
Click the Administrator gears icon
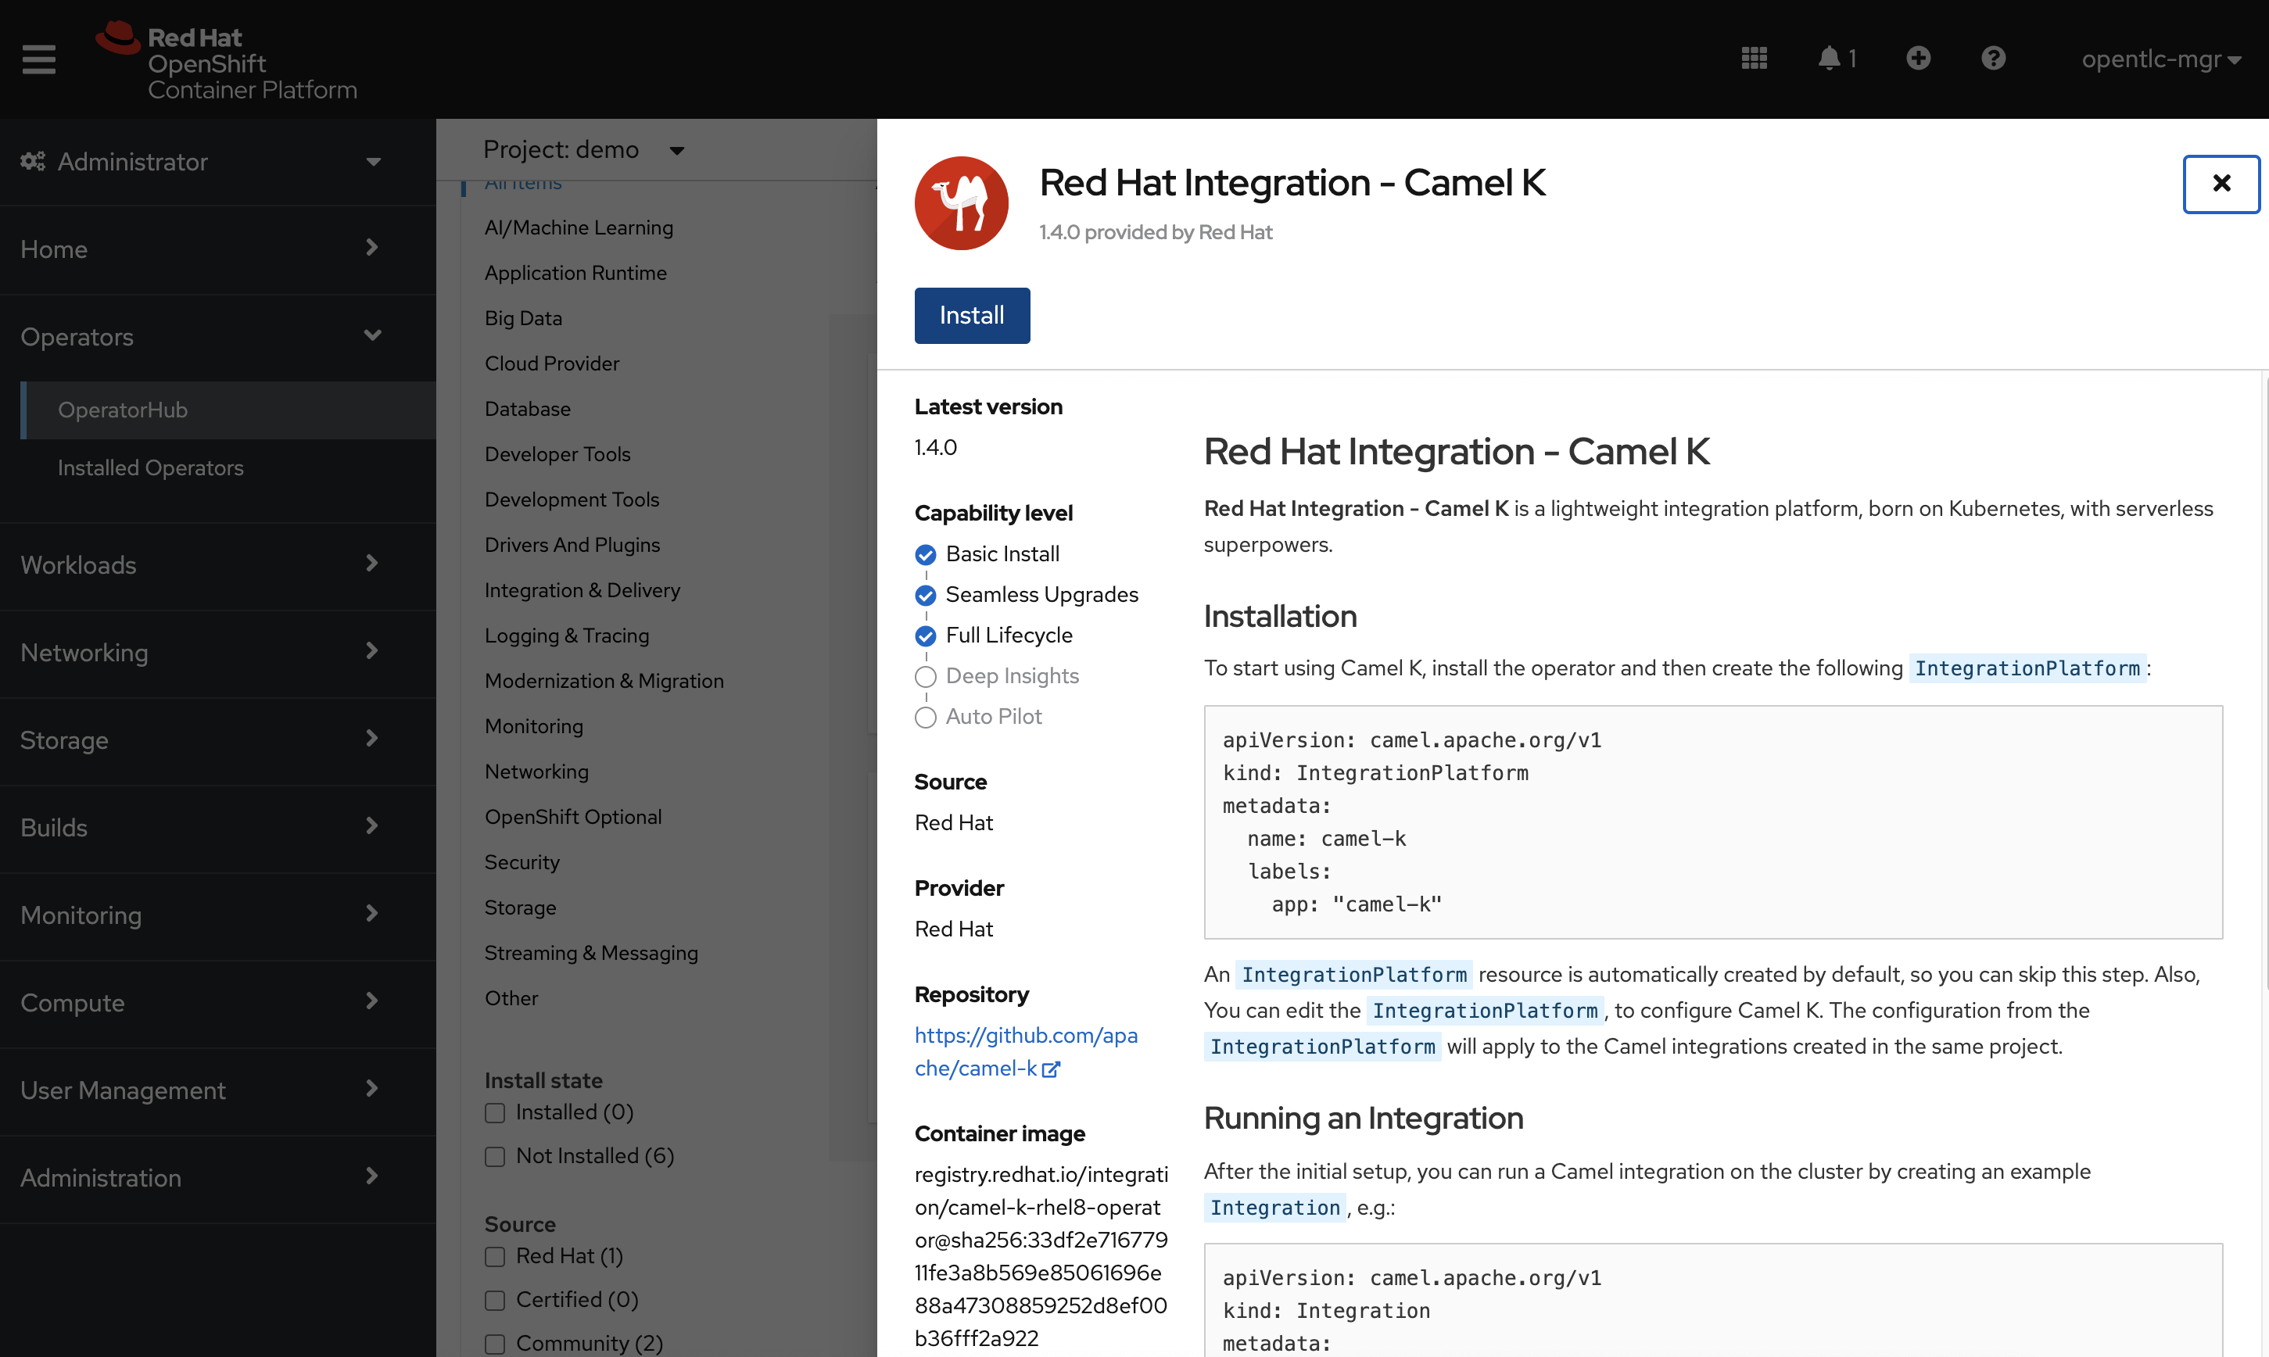pos(33,162)
